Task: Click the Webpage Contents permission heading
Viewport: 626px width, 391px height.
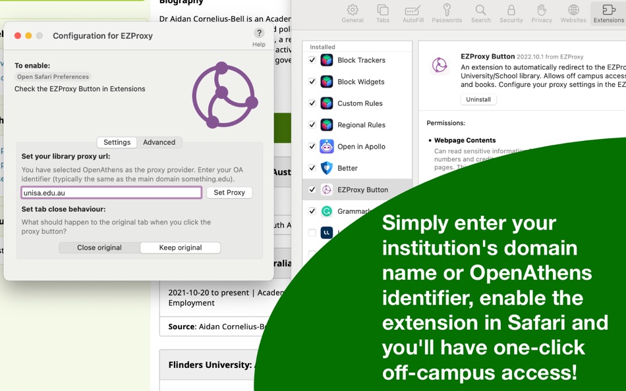Action: [x=465, y=140]
